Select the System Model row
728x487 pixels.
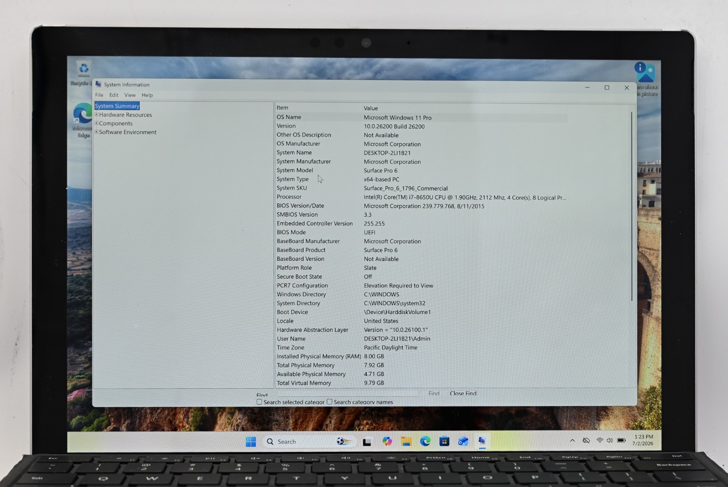tap(421, 170)
